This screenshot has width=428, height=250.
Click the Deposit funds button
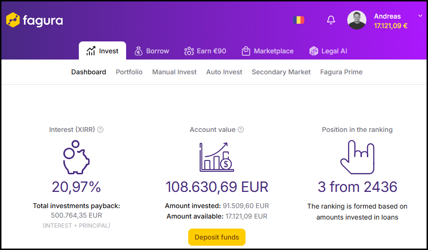[x=217, y=237]
